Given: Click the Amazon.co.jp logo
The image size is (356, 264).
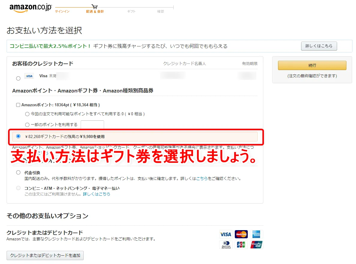Looking at the screenshot, I should pyautogui.click(x=30, y=8).
